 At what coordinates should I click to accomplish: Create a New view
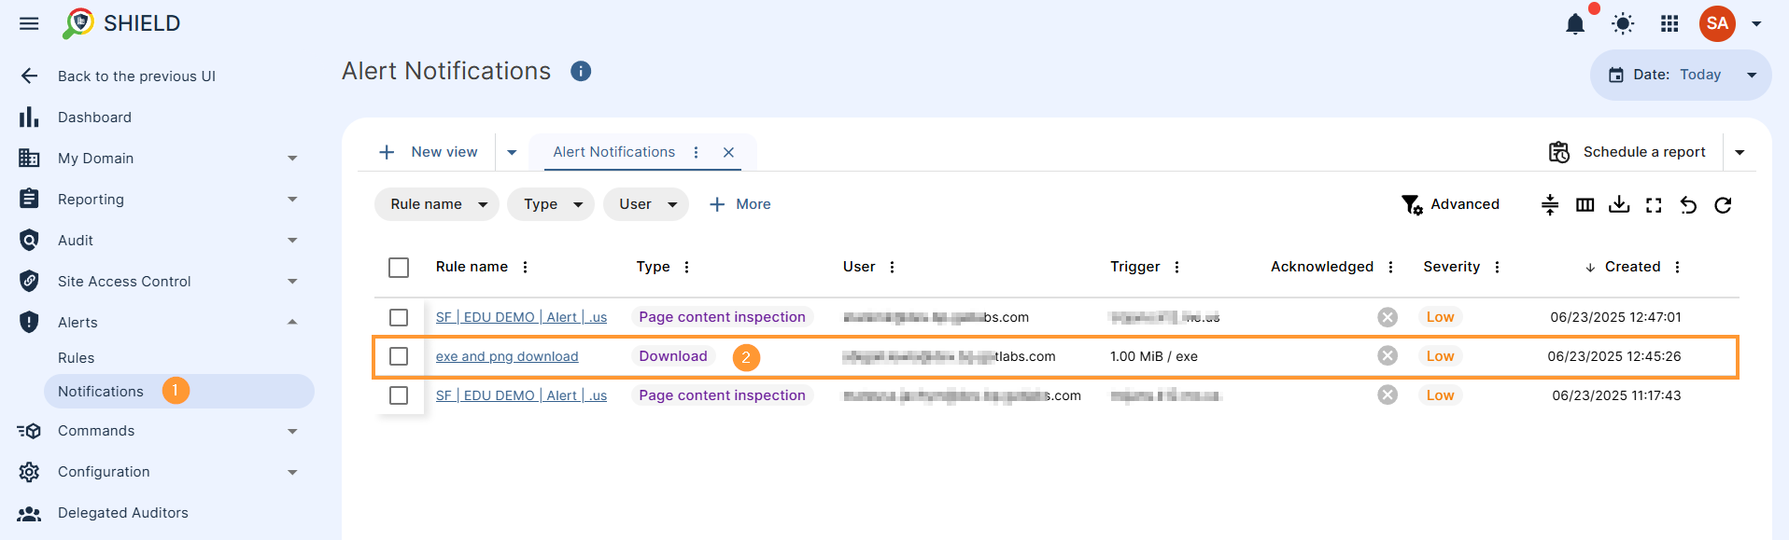point(429,152)
